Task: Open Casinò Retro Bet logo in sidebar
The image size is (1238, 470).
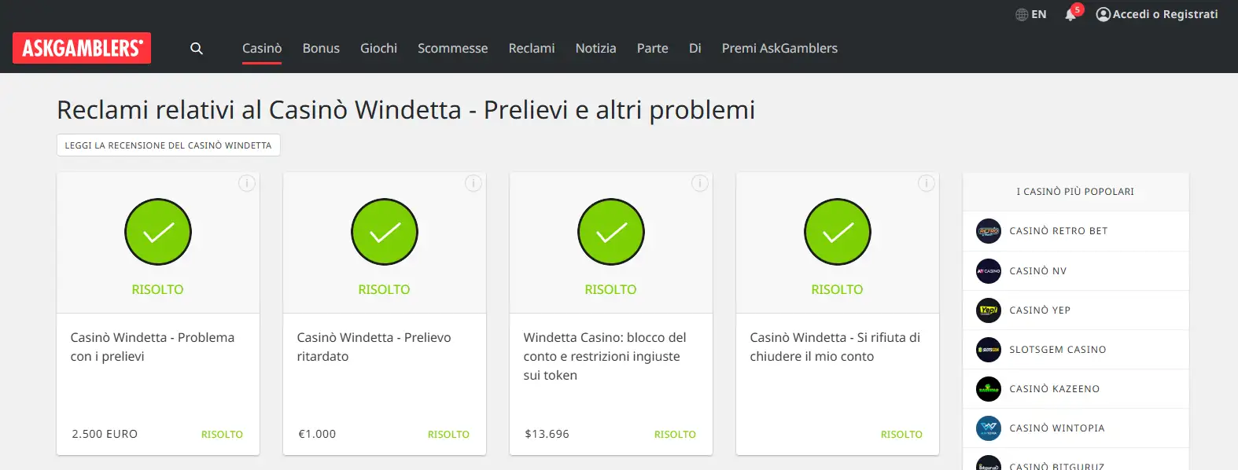Action: (989, 231)
